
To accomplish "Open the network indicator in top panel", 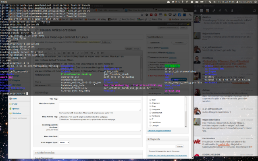I will (x=210, y=2).
